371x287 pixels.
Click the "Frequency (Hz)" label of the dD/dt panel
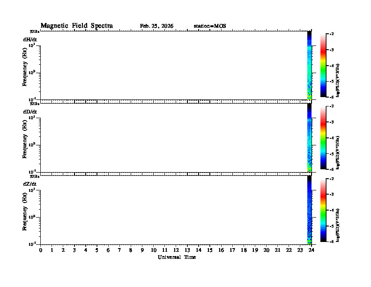[25, 139]
